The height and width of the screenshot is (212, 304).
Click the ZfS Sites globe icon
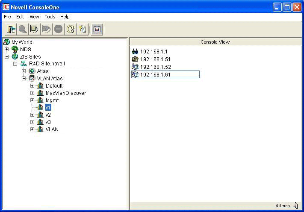(15, 56)
